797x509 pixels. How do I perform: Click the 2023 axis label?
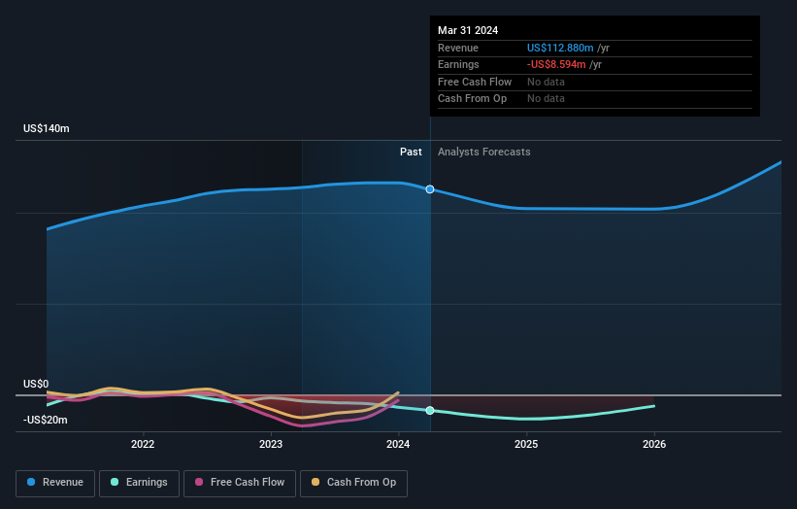point(271,444)
